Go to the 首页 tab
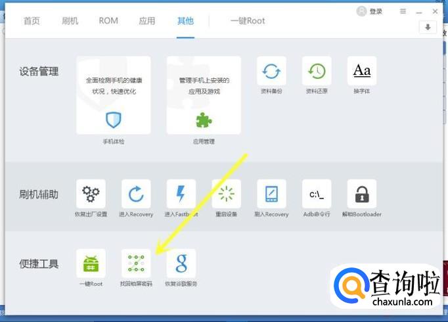The image size is (448, 322). (32, 21)
